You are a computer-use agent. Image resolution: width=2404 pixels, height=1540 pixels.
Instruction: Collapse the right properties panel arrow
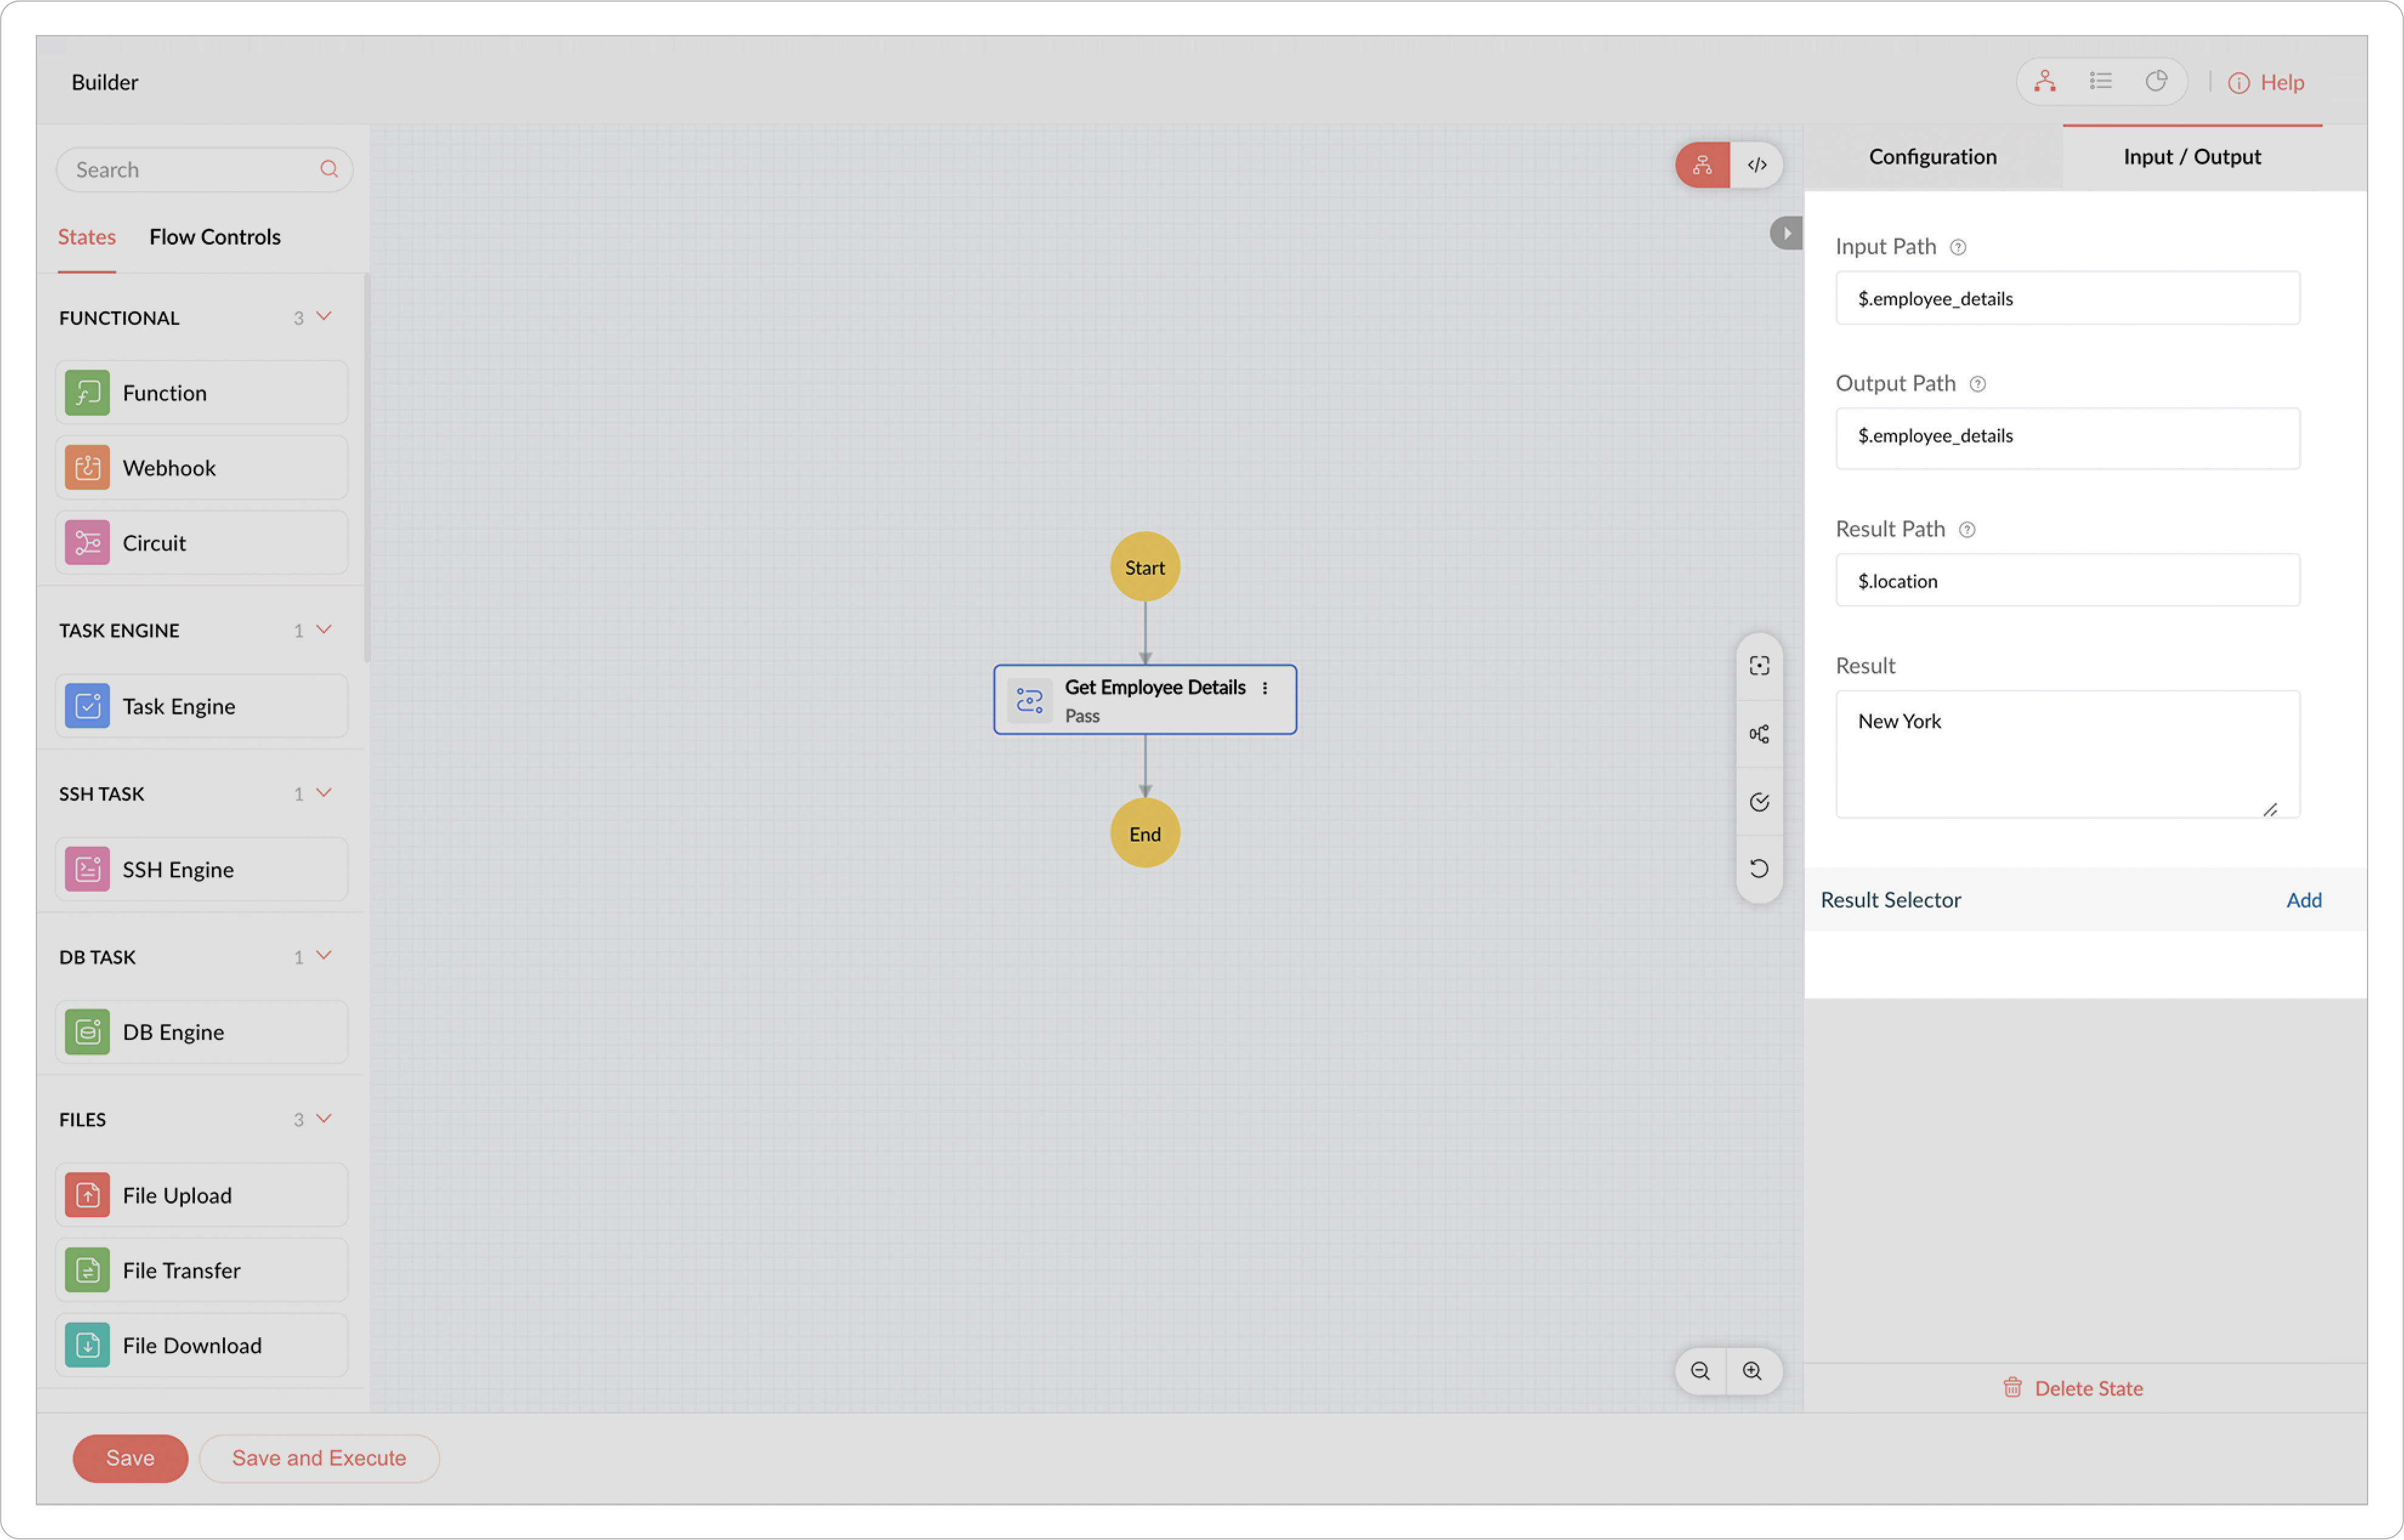[x=1786, y=233]
